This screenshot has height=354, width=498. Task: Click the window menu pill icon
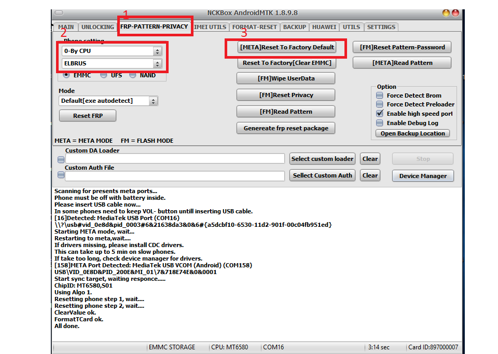tap(59, 12)
